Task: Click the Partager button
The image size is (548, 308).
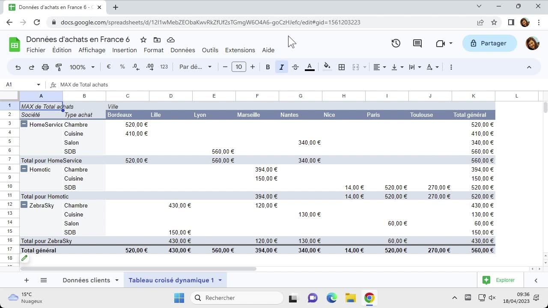Action: (488, 43)
